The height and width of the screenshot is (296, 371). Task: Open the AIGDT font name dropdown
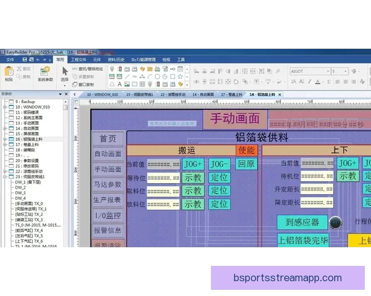[x=328, y=71]
